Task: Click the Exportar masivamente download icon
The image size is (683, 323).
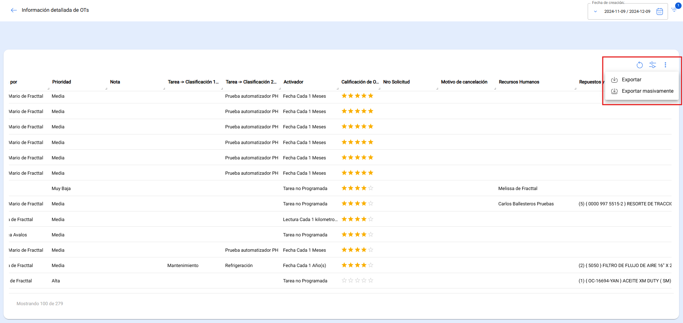Action: coord(614,91)
